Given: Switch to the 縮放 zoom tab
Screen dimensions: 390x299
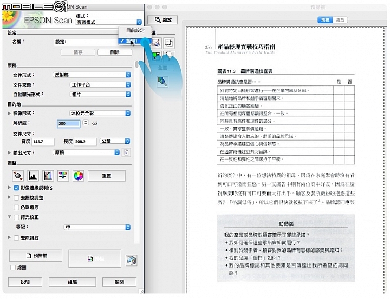Looking at the screenshot, I should [x=340, y=20].
